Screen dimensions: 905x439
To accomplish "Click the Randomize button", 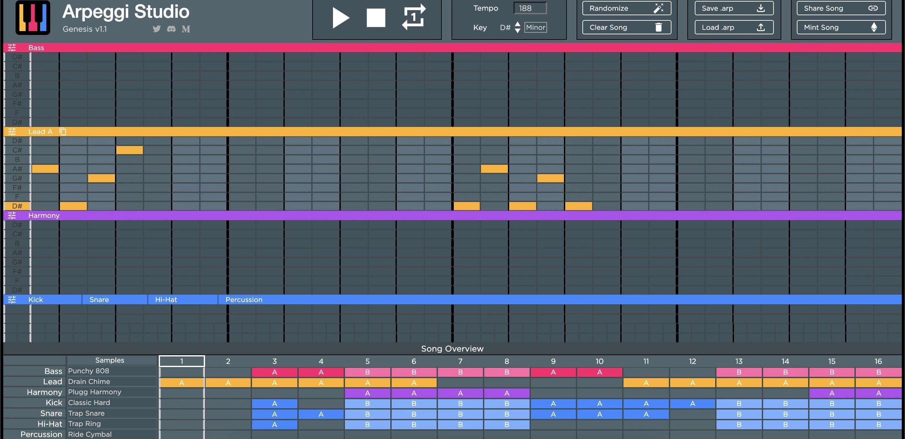I will click(626, 8).
